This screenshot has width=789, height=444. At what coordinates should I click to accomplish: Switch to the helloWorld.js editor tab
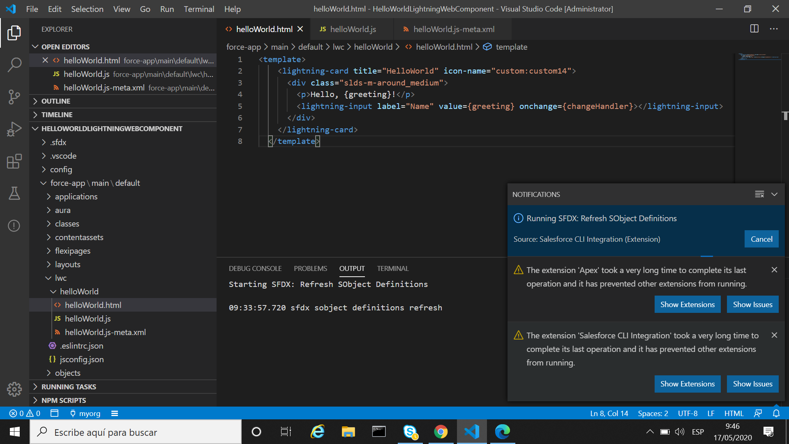click(x=353, y=29)
